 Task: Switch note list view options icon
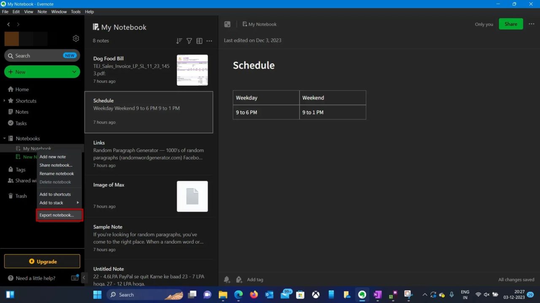point(199,41)
